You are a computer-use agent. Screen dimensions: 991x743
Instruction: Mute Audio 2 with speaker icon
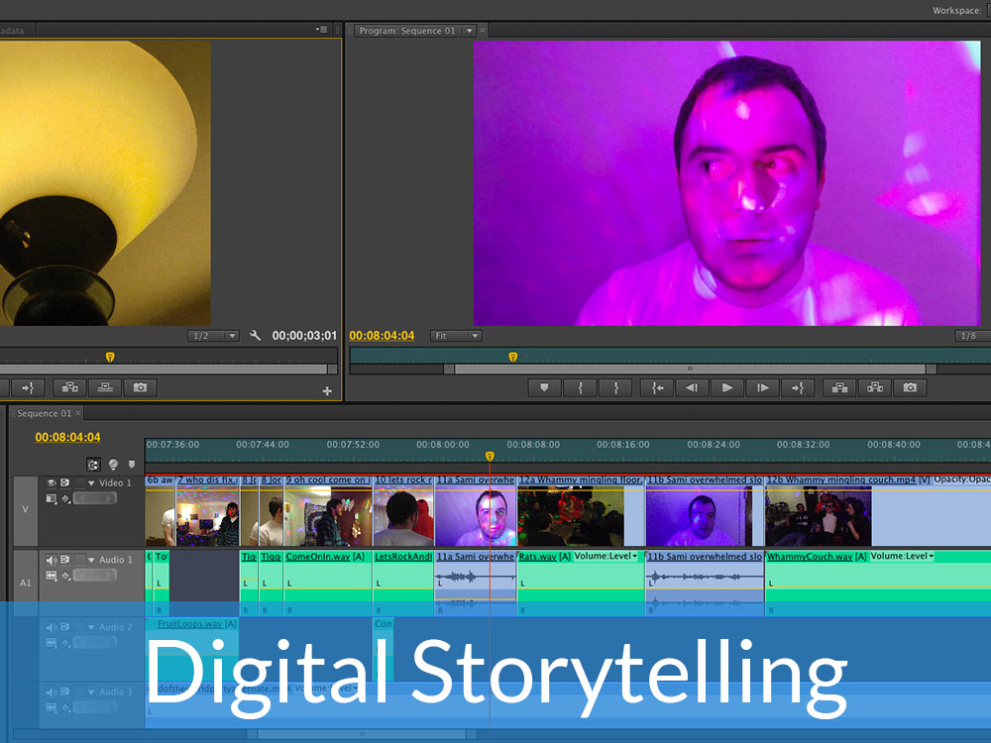(x=52, y=627)
